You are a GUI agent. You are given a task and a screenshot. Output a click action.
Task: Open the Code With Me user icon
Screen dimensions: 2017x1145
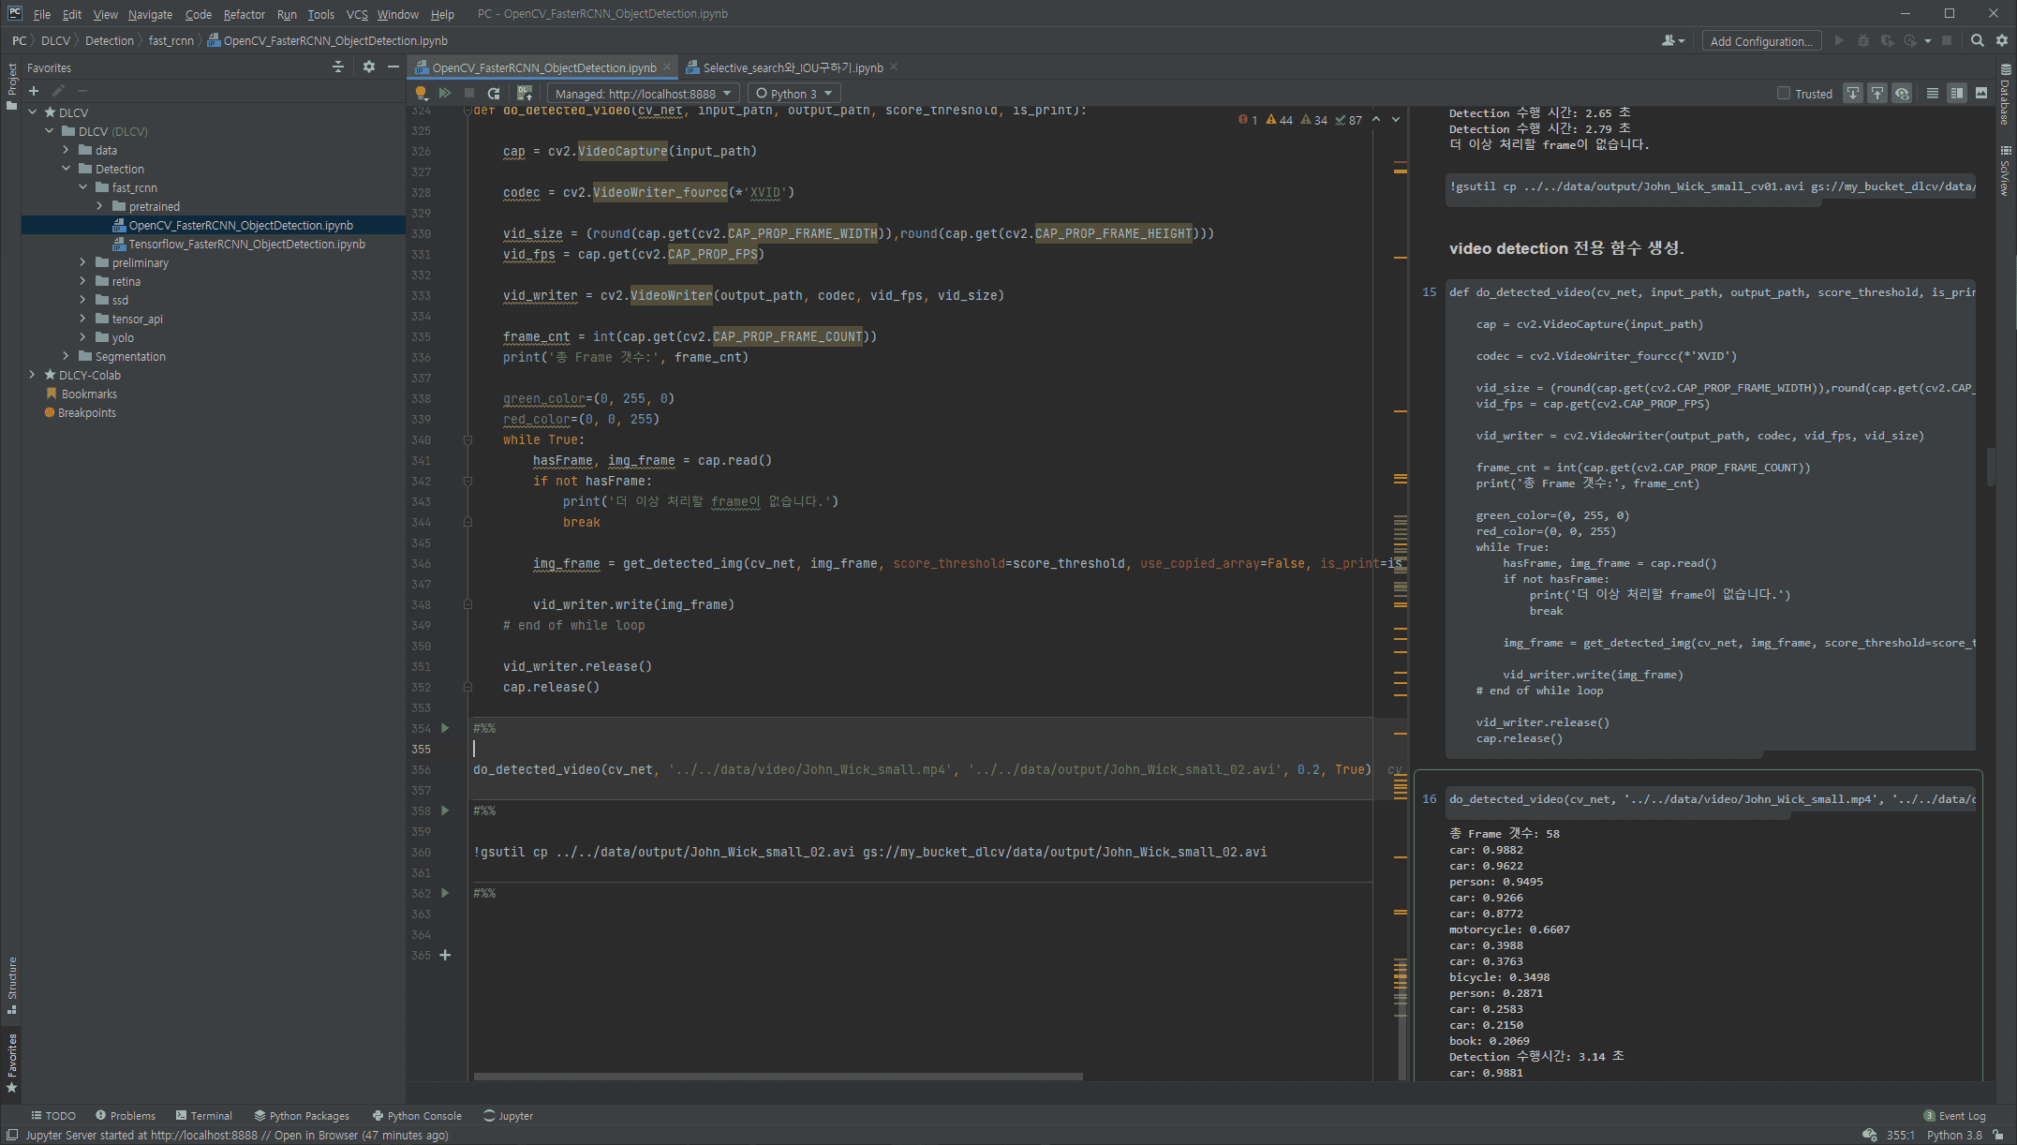click(1672, 40)
